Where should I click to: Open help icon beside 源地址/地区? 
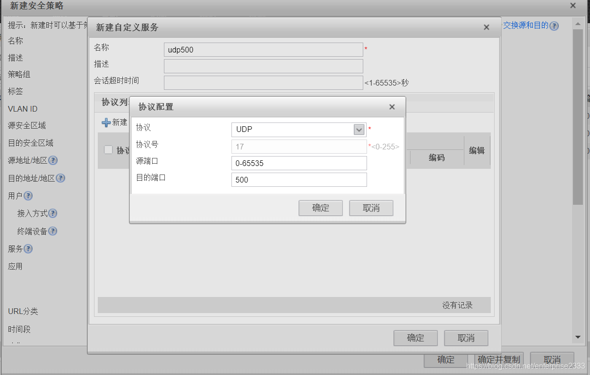(x=53, y=161)
